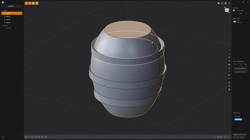This screenshot has width=250, height=140.
Task: Select the S-shaped curve tool icon
Action: coord(229,72)
